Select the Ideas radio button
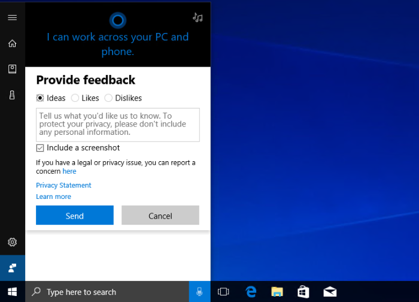Viewport: 419px width, 302px height. coord(40,98)
